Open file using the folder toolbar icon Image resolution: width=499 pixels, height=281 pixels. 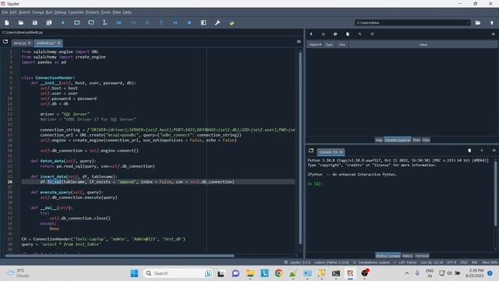pos(21,23)
